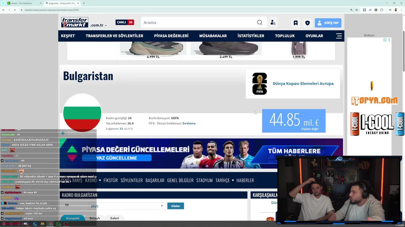405x227 pixels.
Task: Open a new browser tab
Action: [84, 3]
